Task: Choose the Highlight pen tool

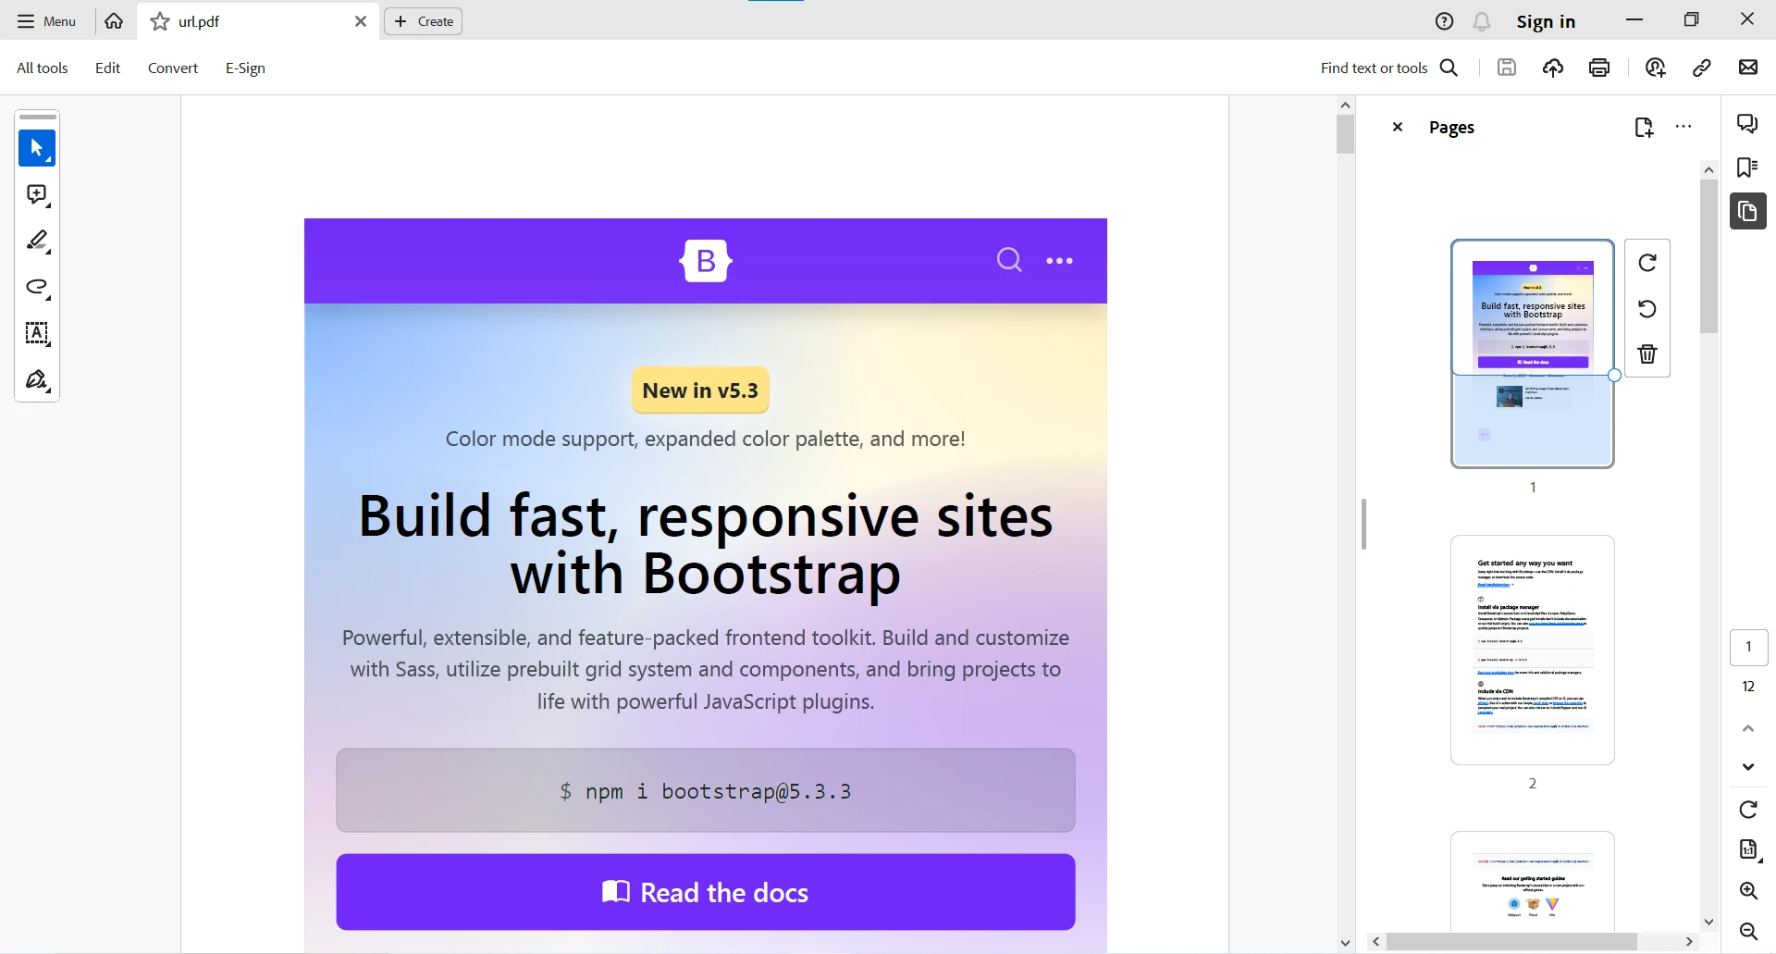Action: [37, 241]
